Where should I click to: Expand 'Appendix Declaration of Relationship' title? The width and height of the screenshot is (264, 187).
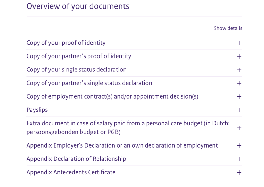pos(76,159)
